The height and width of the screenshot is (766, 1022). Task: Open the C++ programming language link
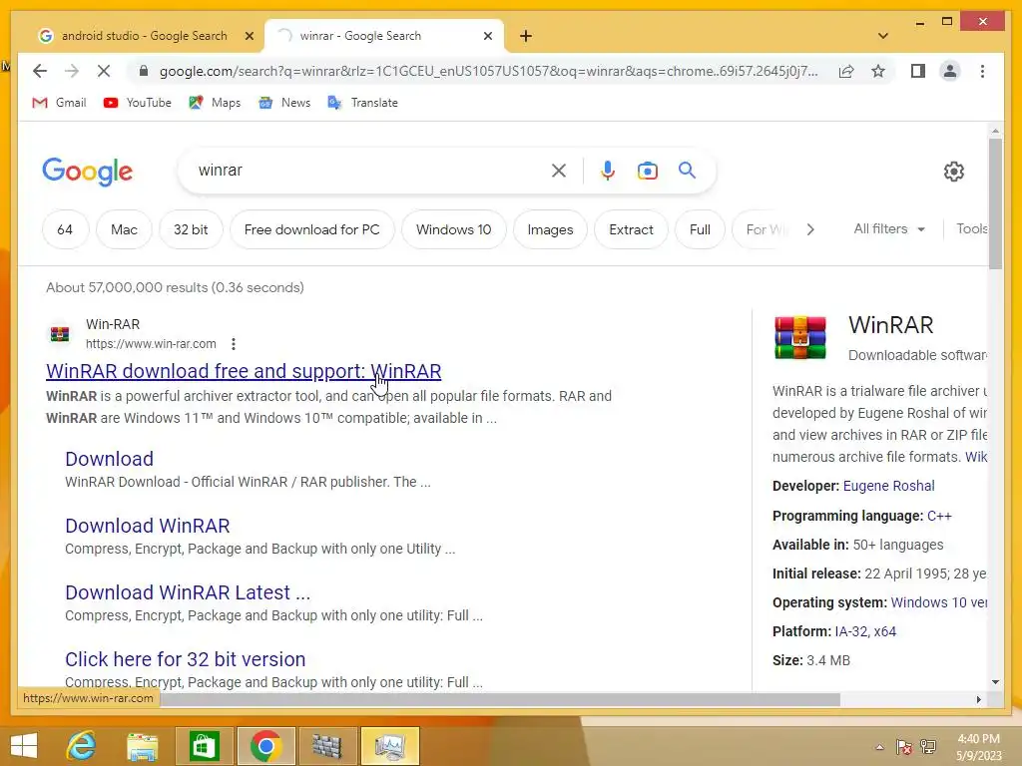(x=940, y=516)
